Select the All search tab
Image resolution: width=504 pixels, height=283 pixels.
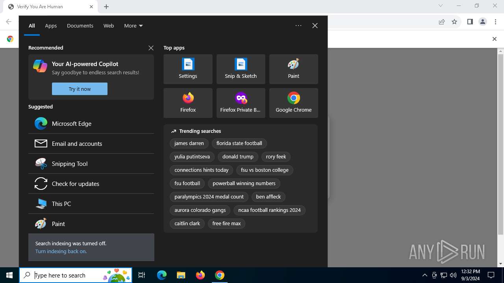pyautogui.click(x=32, y=26)
